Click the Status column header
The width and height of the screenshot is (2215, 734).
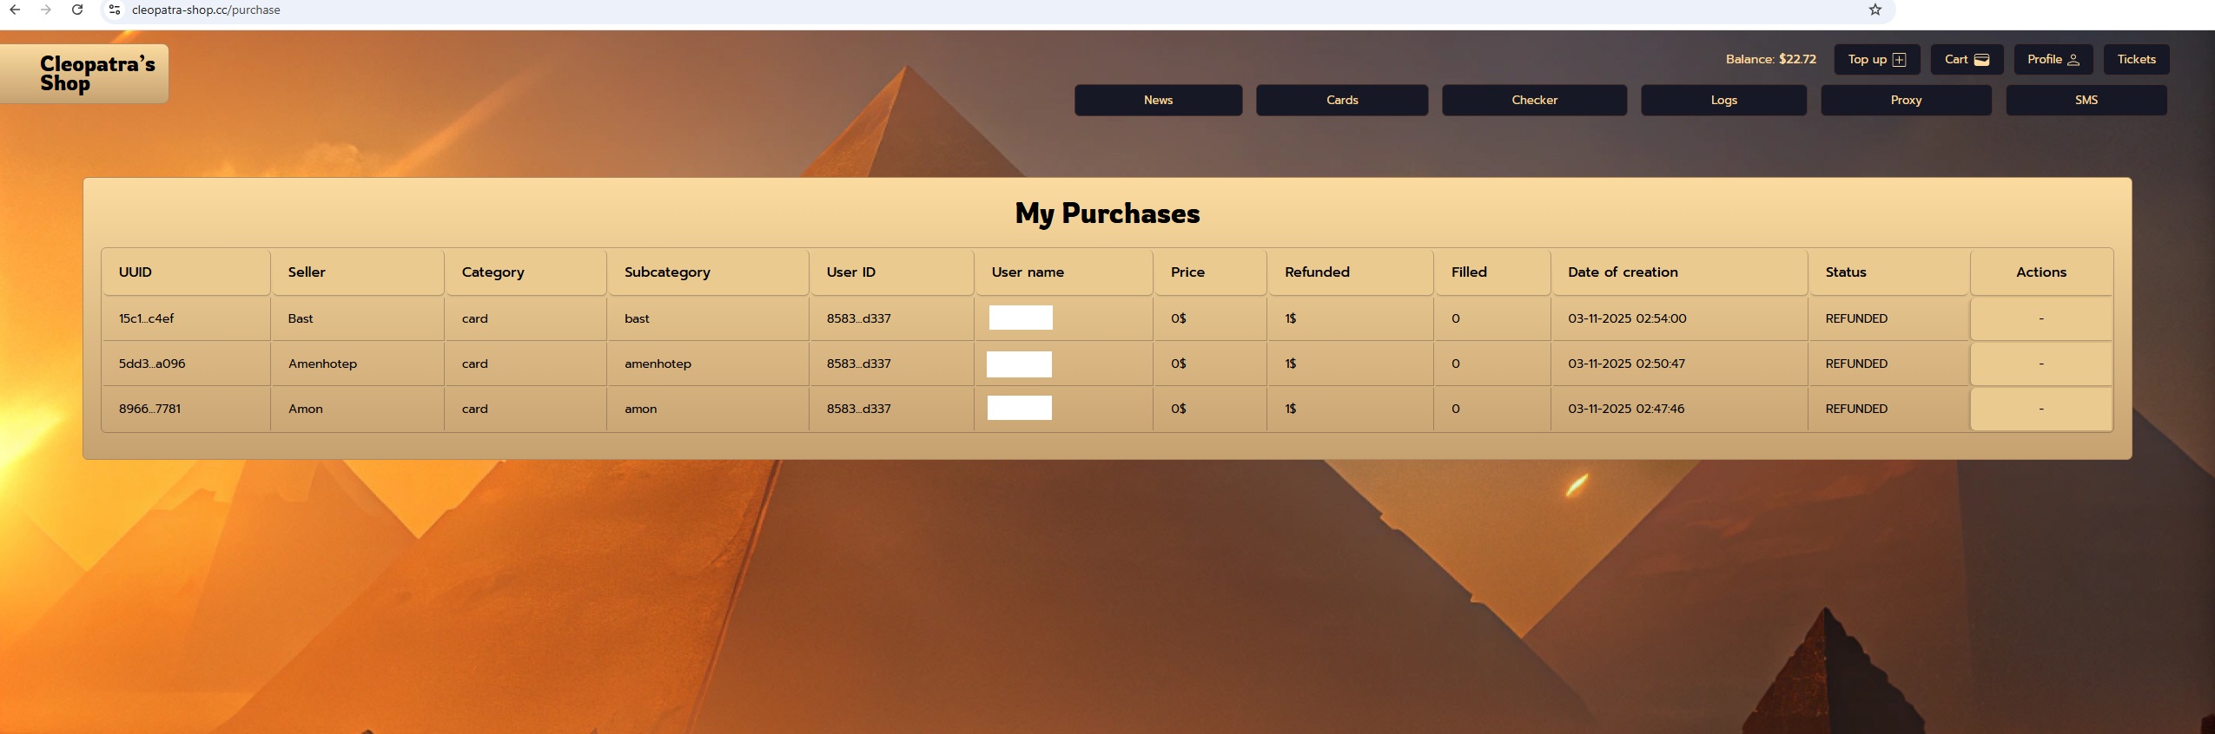(x=1845, y=272)
